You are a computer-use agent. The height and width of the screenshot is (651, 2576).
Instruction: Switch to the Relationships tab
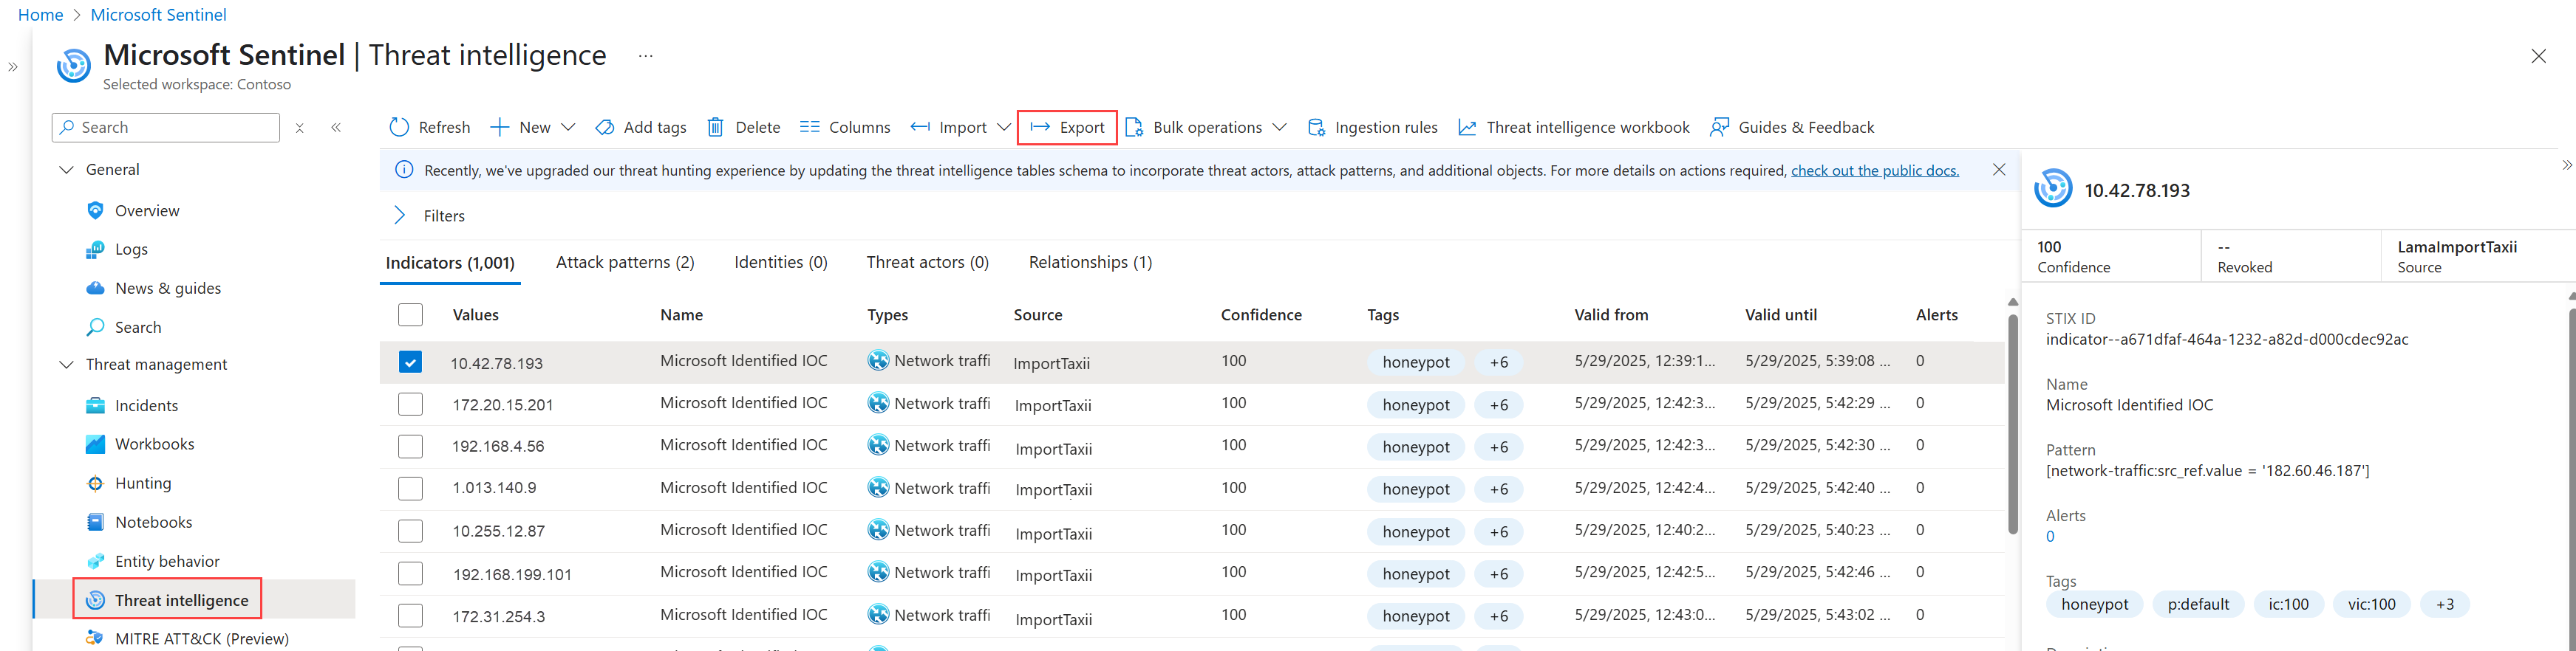tap(1090, 263)
